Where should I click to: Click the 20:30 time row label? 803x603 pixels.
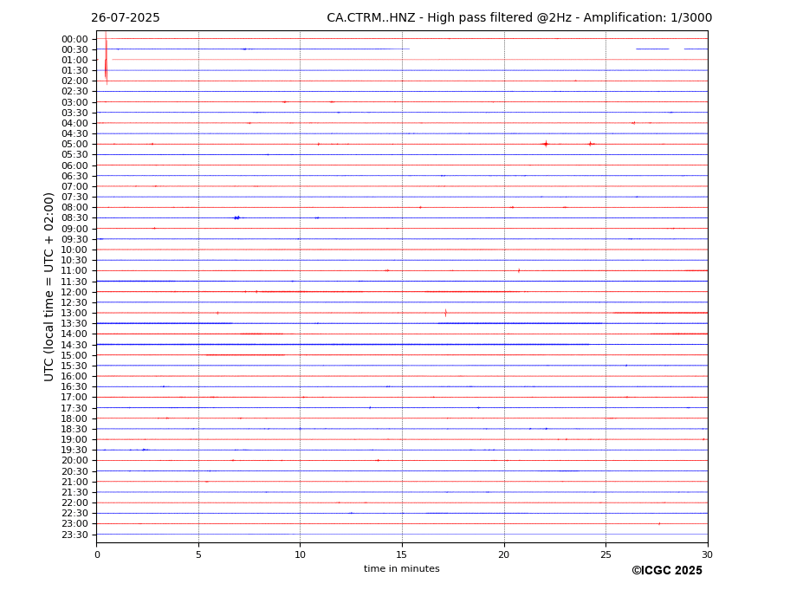coord(74,471)
